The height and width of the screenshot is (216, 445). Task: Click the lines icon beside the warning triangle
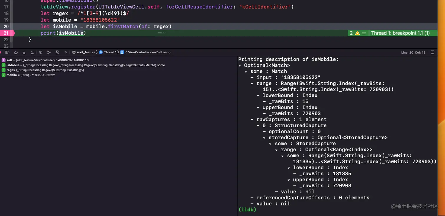364,33
